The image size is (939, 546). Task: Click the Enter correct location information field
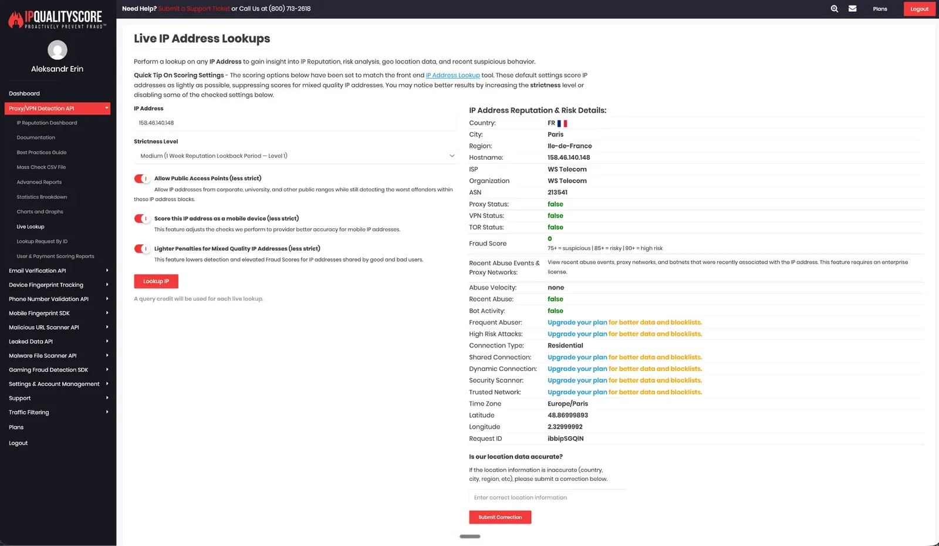tap(548, 497)
